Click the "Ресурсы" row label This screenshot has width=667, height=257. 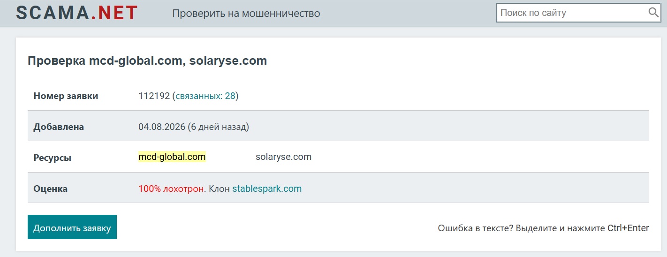click(53, 158)
